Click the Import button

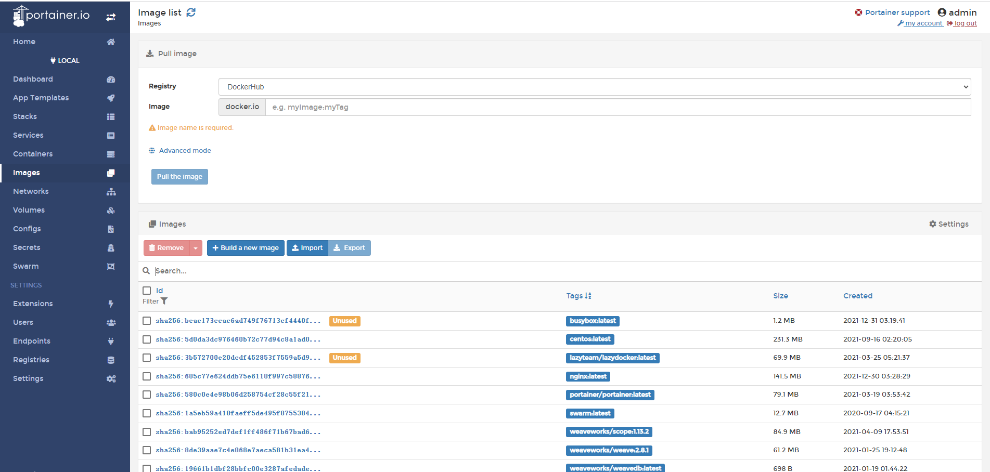307,248
